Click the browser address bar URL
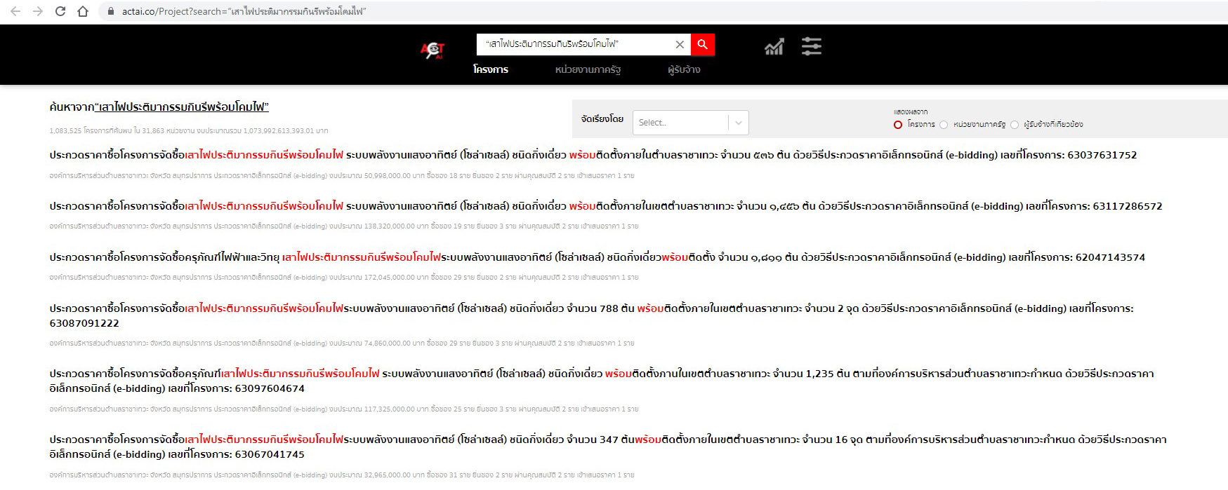The image size is (1228, 490). click(x=244, y=11)
